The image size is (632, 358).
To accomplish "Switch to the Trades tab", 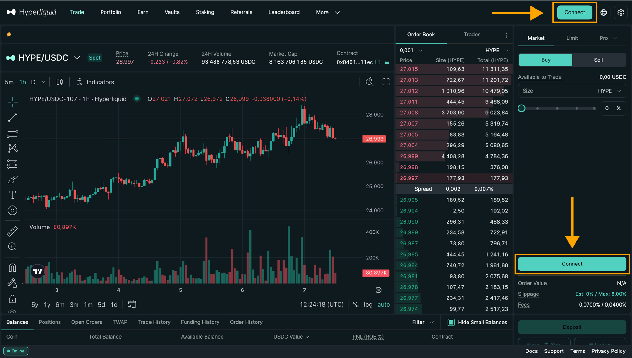I will click(472, 35).
